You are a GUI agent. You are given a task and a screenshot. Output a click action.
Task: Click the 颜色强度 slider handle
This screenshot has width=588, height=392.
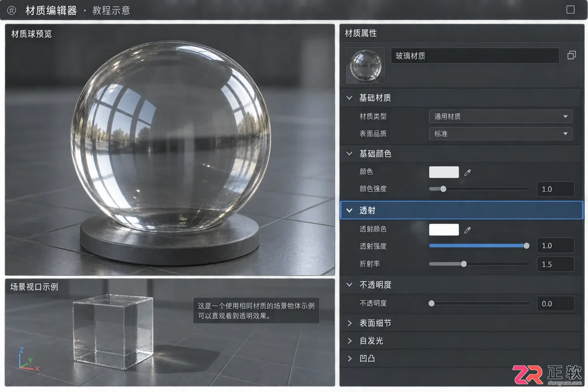[443, 189]
